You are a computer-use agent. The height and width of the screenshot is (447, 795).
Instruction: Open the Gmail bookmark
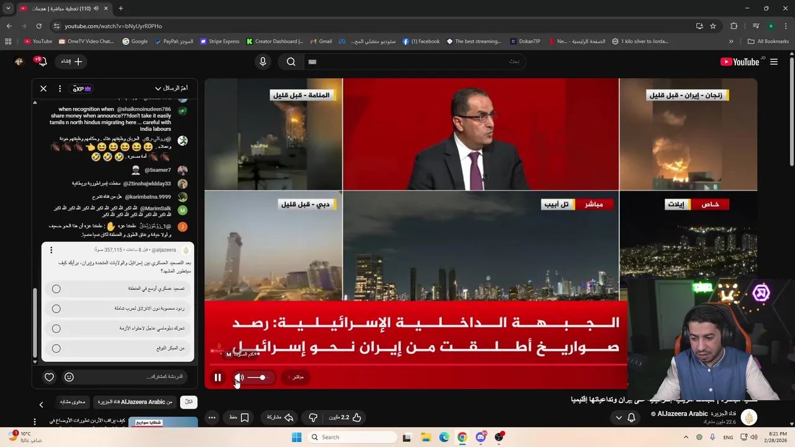(321, 42)
